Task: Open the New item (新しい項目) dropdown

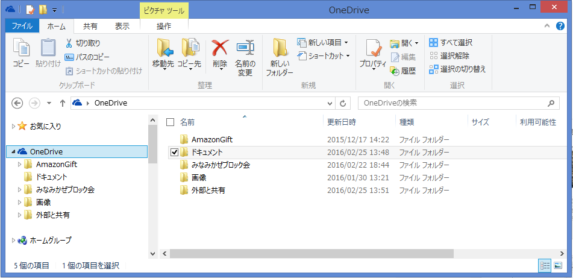Action: coord(323,42)
